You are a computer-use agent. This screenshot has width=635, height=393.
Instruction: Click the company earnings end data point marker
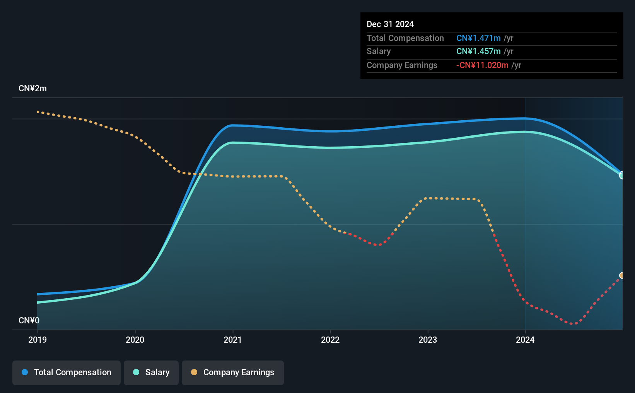click(621, 275)
